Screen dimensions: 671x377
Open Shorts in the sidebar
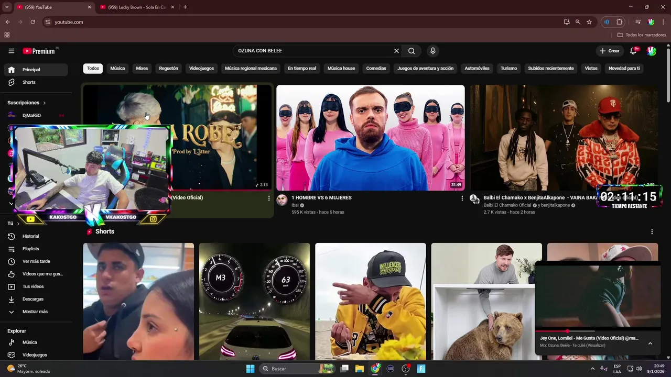[37, 82]
